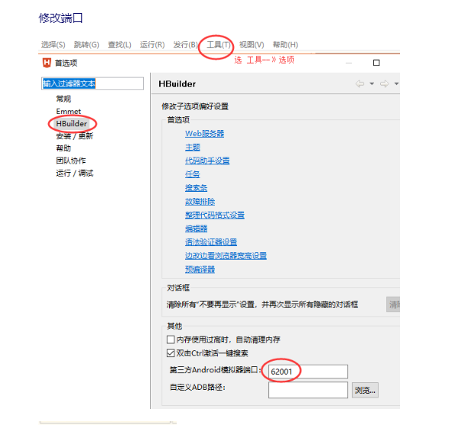
Task: Click the 清除 button in 对话框 section
Action: [x=393, y=304]
